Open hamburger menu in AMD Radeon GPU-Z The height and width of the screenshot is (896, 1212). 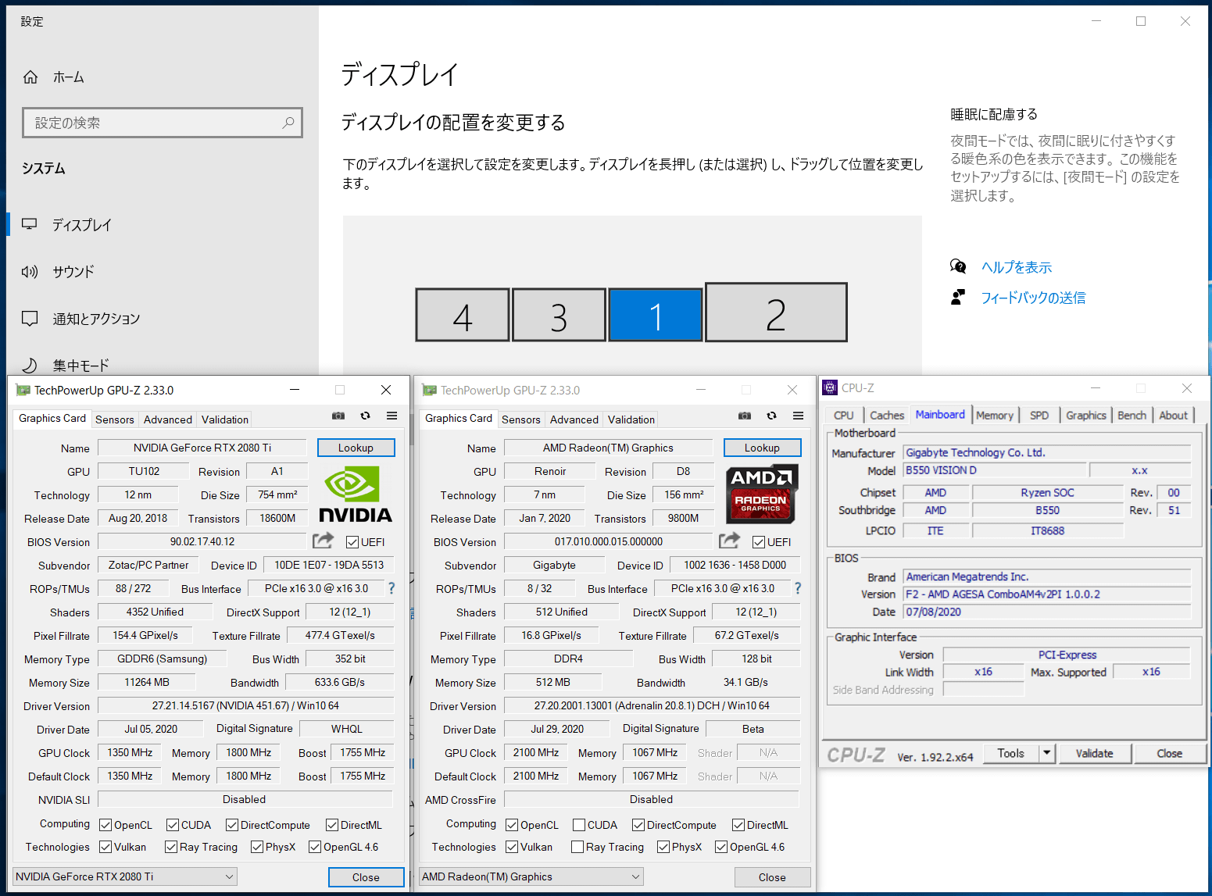tap(798, 416)
